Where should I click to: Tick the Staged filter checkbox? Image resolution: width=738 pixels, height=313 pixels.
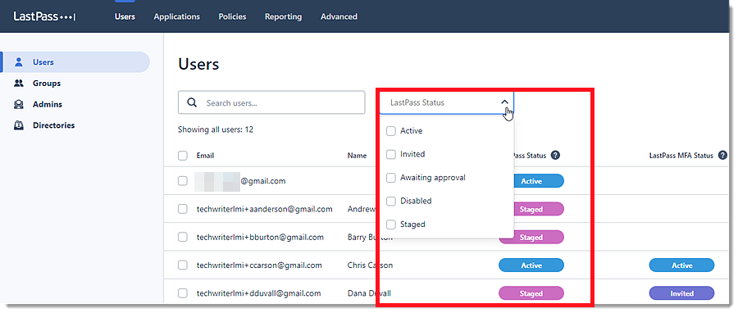390,225
